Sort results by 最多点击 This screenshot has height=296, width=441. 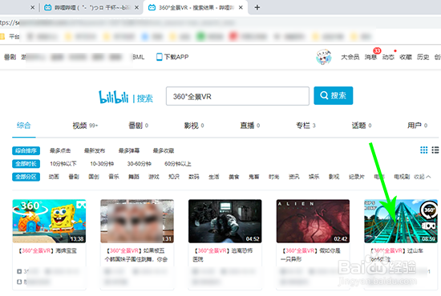60,150
